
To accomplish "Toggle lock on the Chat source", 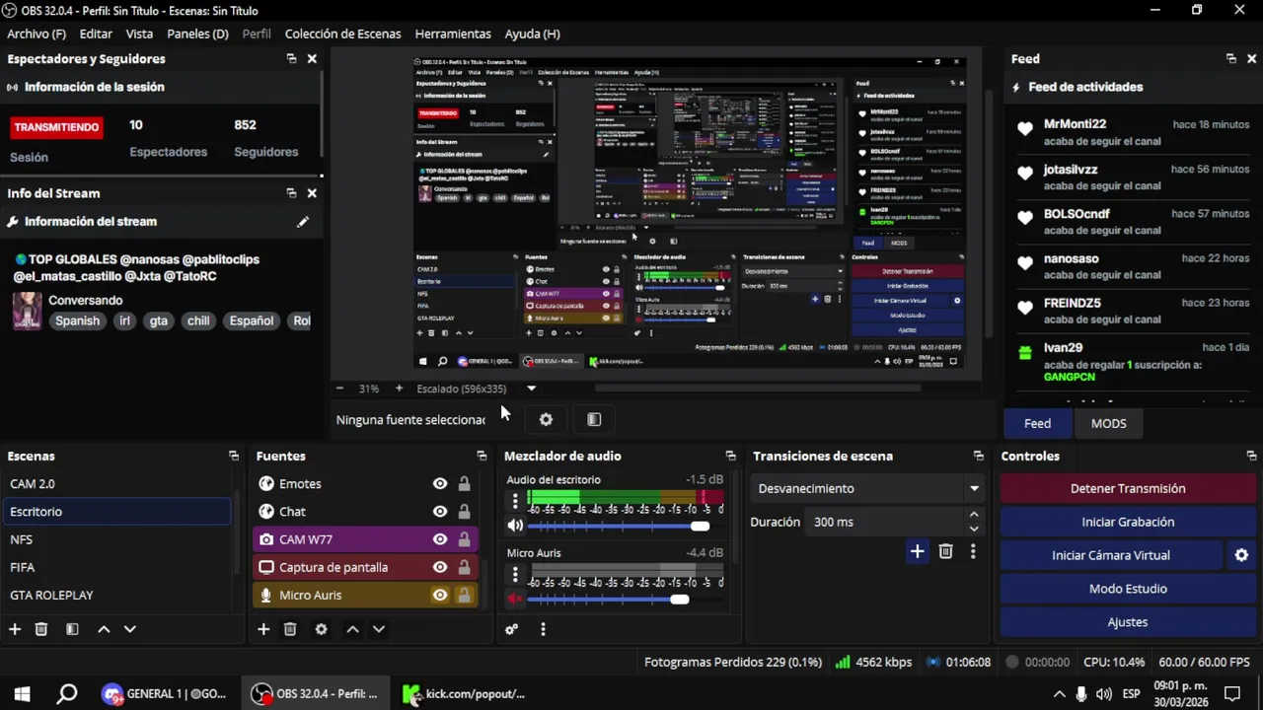I will [464, 512].
